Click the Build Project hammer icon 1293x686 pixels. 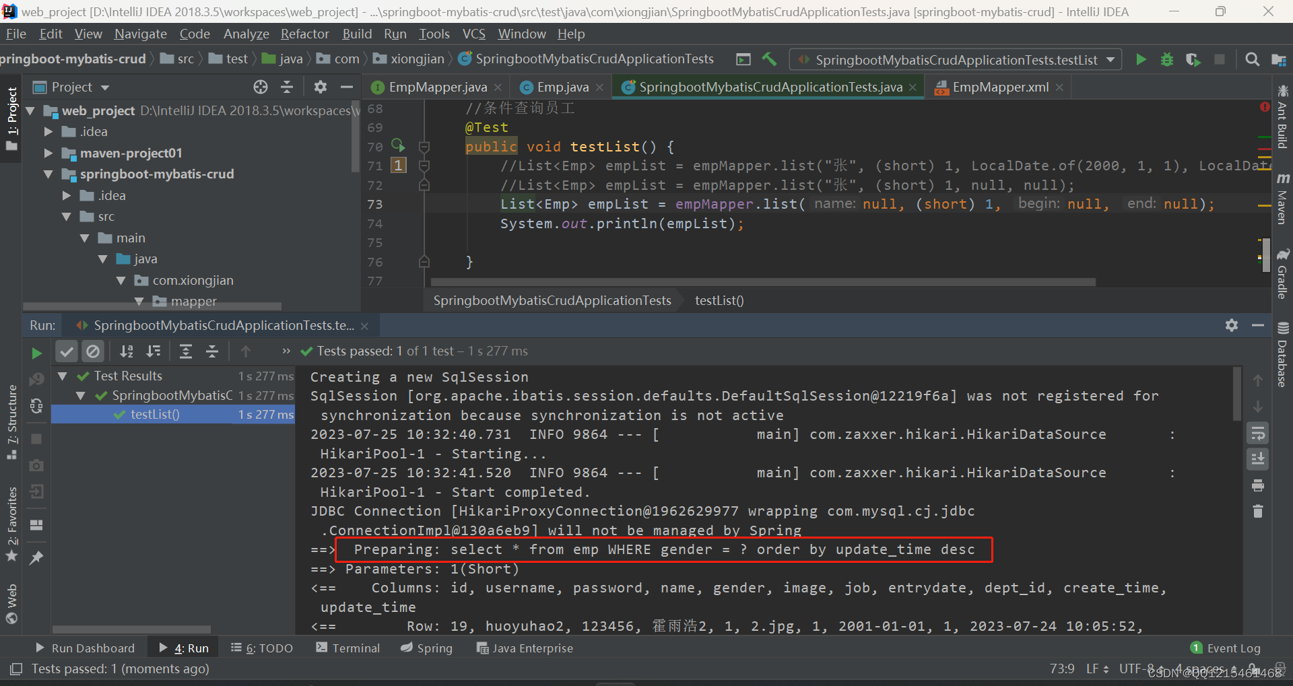point(769,59)
